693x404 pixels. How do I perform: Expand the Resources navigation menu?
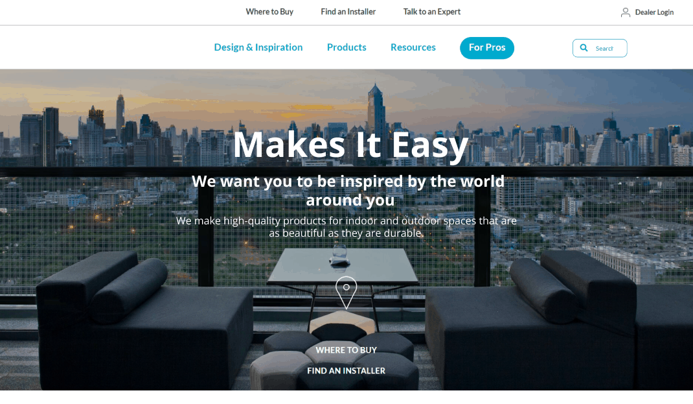click(413, 47)
